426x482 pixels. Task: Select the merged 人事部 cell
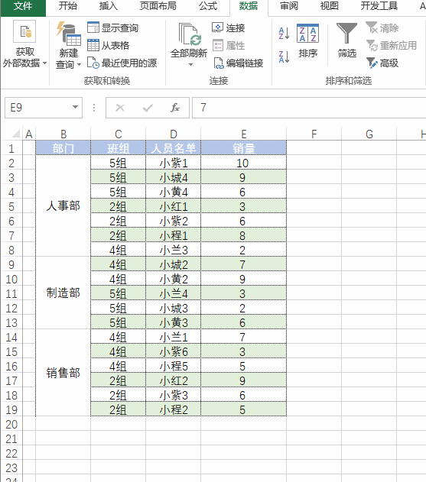click(x=63, y=206)
